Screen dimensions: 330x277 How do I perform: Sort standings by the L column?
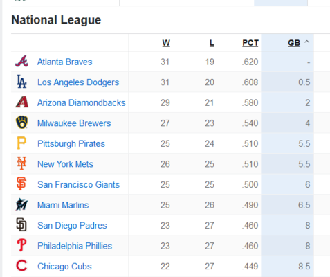(x=212, y=43)
